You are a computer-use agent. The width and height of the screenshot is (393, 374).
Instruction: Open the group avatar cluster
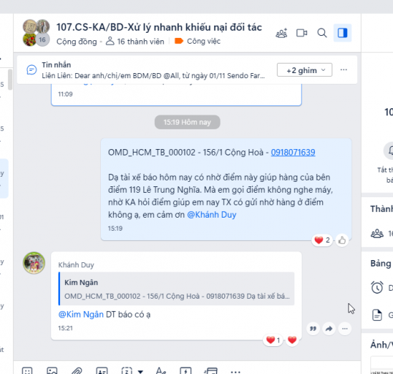(36, 33)
